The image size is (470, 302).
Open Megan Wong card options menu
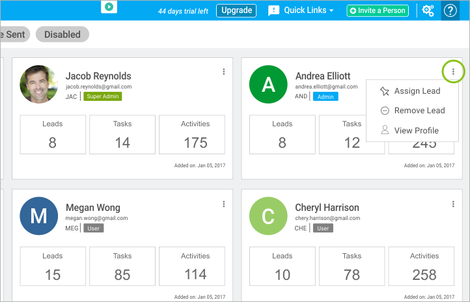[224, 204]
